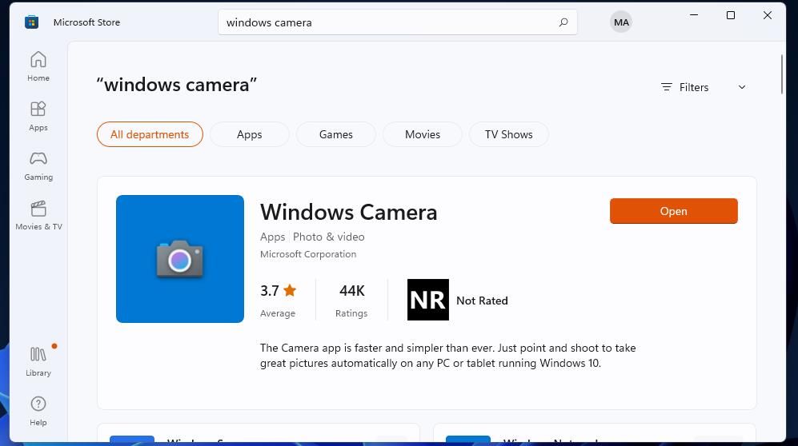Select the Games department filter

point(336,134)
